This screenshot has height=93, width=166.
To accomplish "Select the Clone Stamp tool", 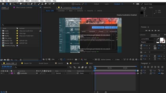I will coord(42,4).
